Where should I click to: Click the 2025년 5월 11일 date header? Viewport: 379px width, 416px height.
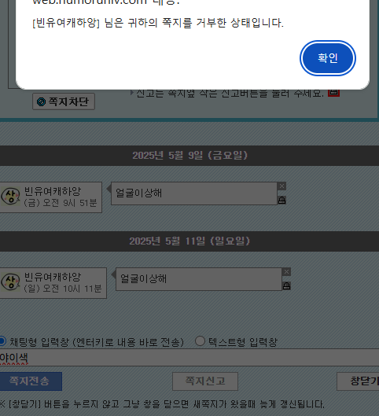pos(189,241)
